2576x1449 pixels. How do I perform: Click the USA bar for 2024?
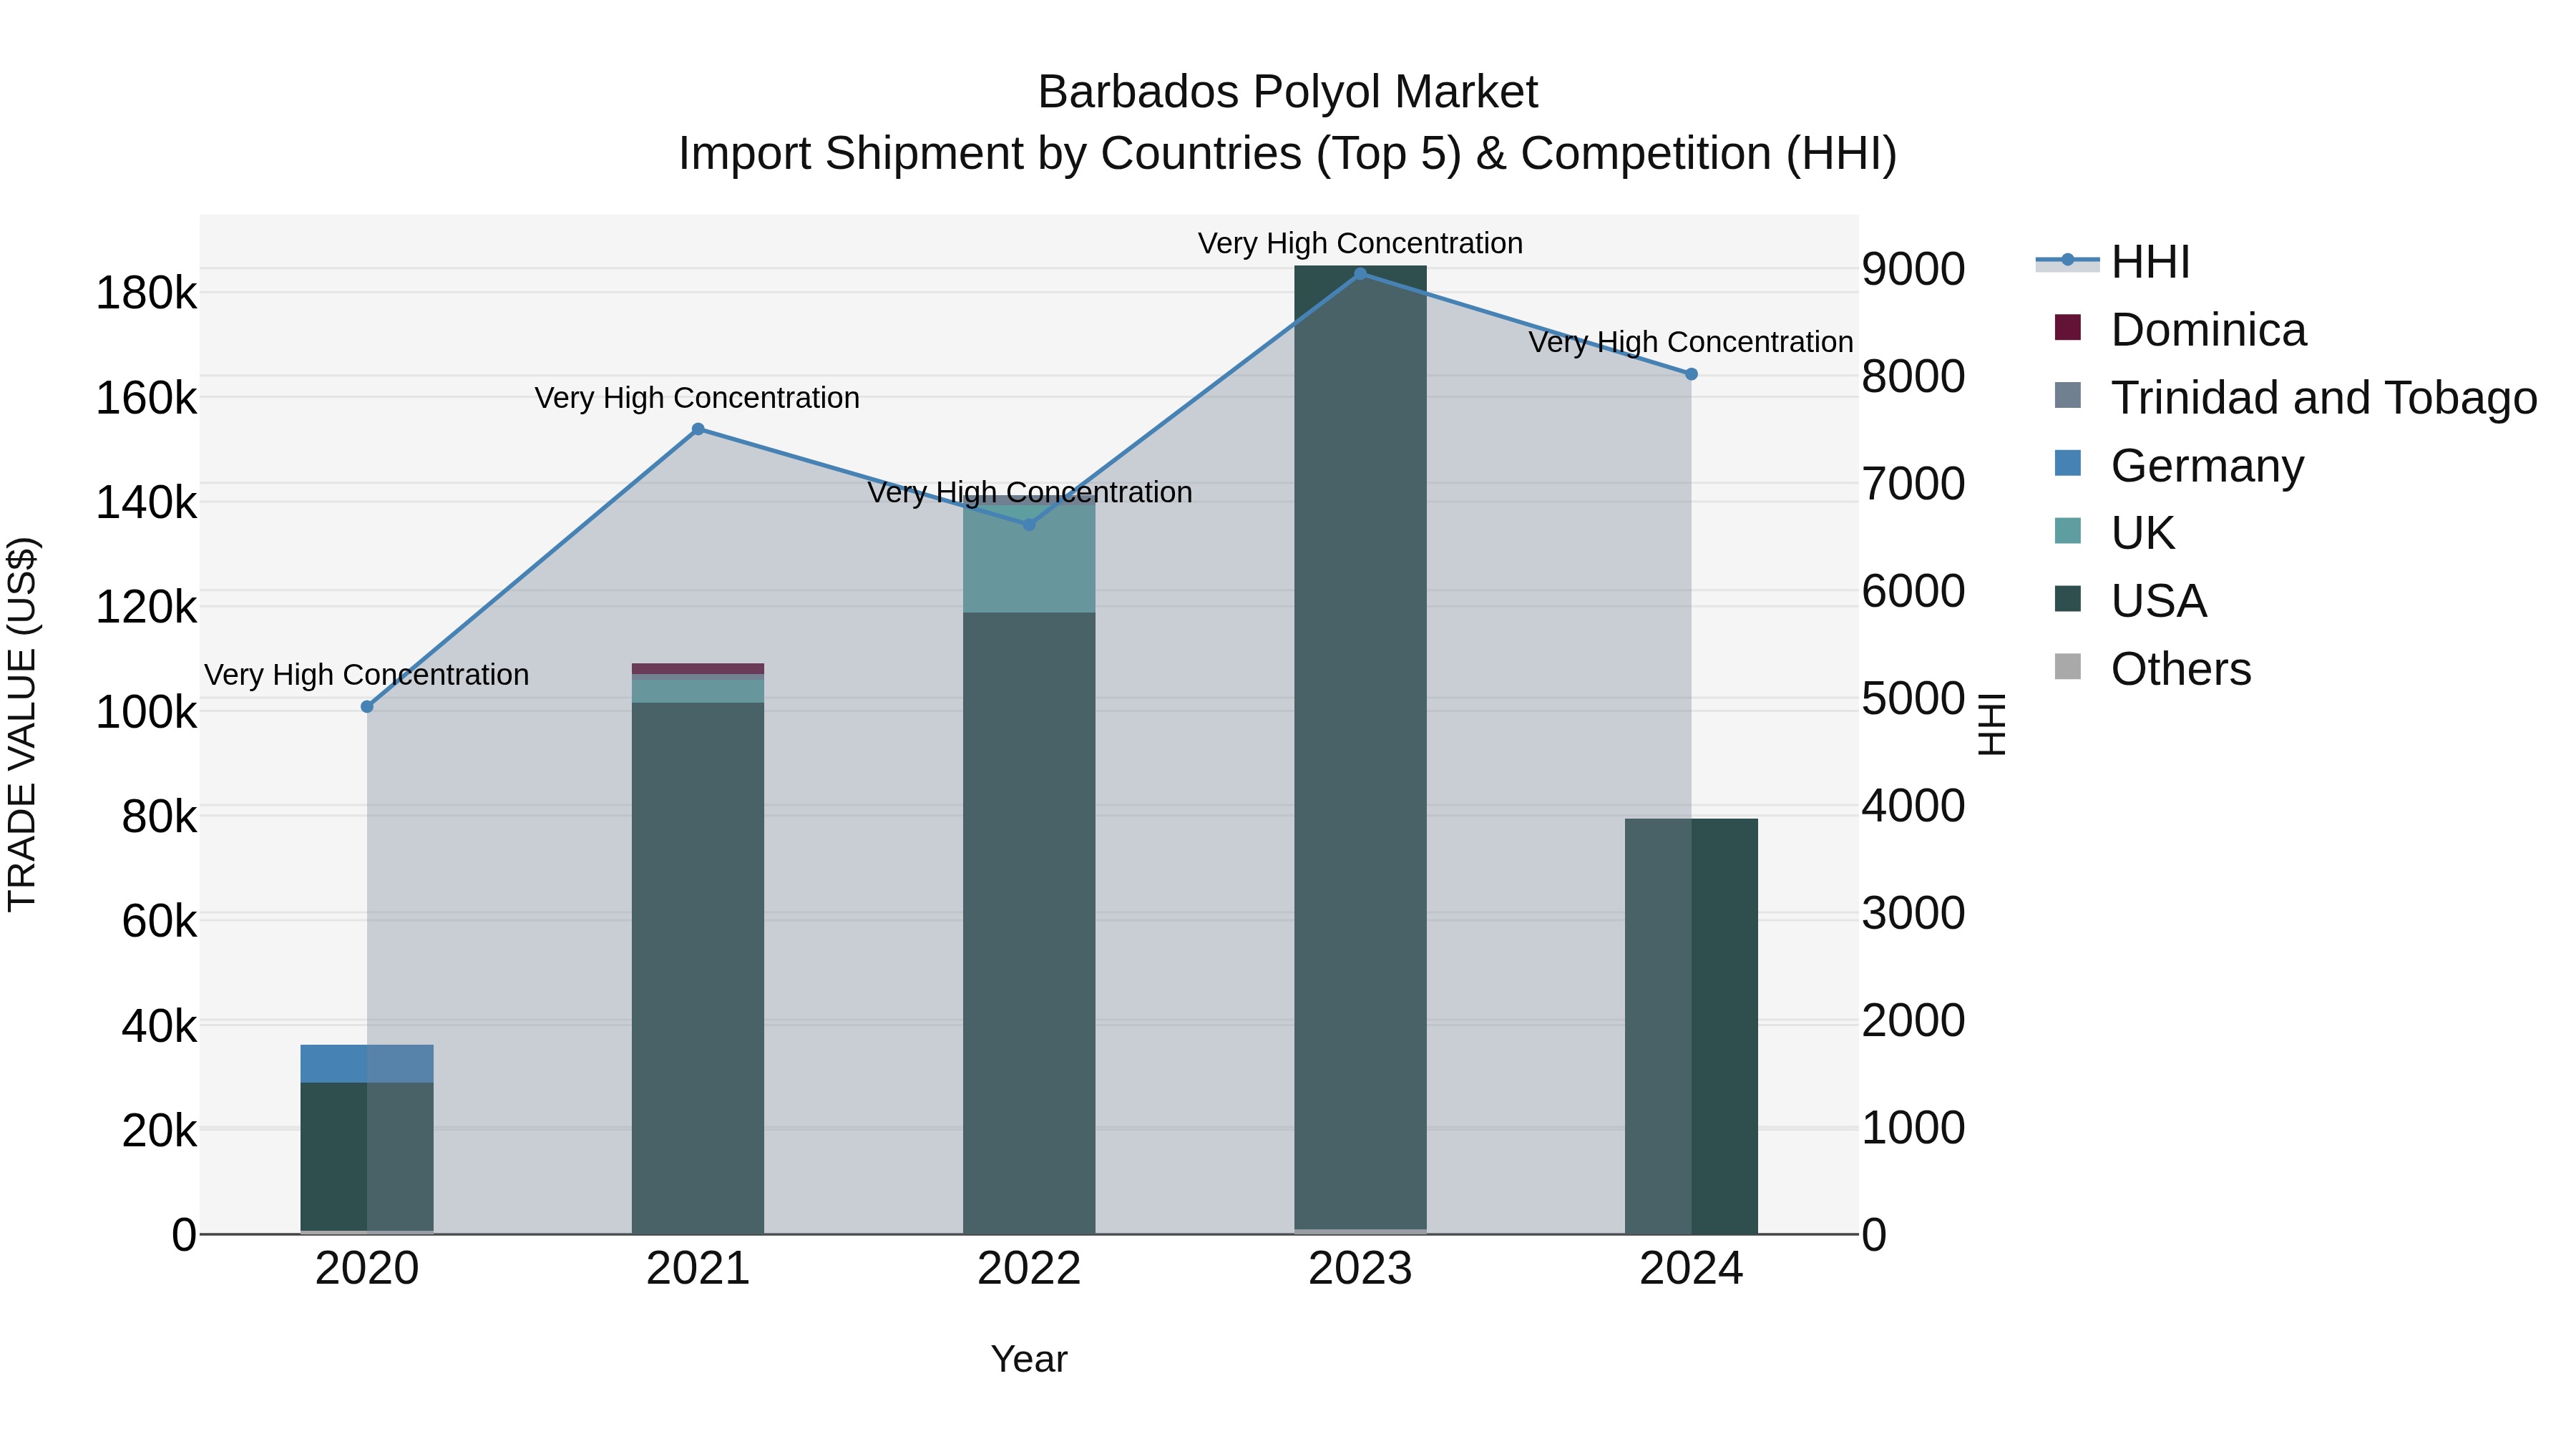point(1691,1026)
